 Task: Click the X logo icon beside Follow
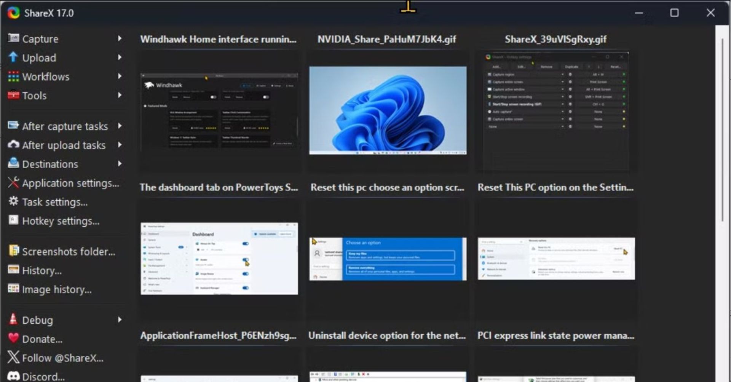13,357
